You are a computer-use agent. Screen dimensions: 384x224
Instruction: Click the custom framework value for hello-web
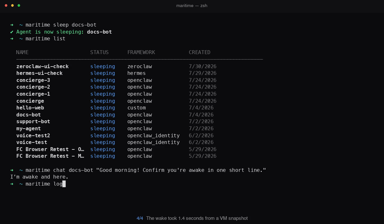coord(136,108)
